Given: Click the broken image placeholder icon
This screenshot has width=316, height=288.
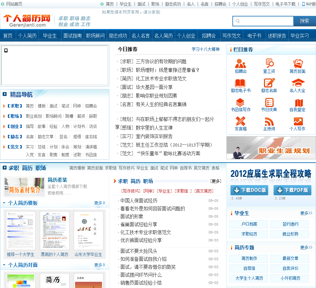Looking at the screenshot, I should click(6, 50).
